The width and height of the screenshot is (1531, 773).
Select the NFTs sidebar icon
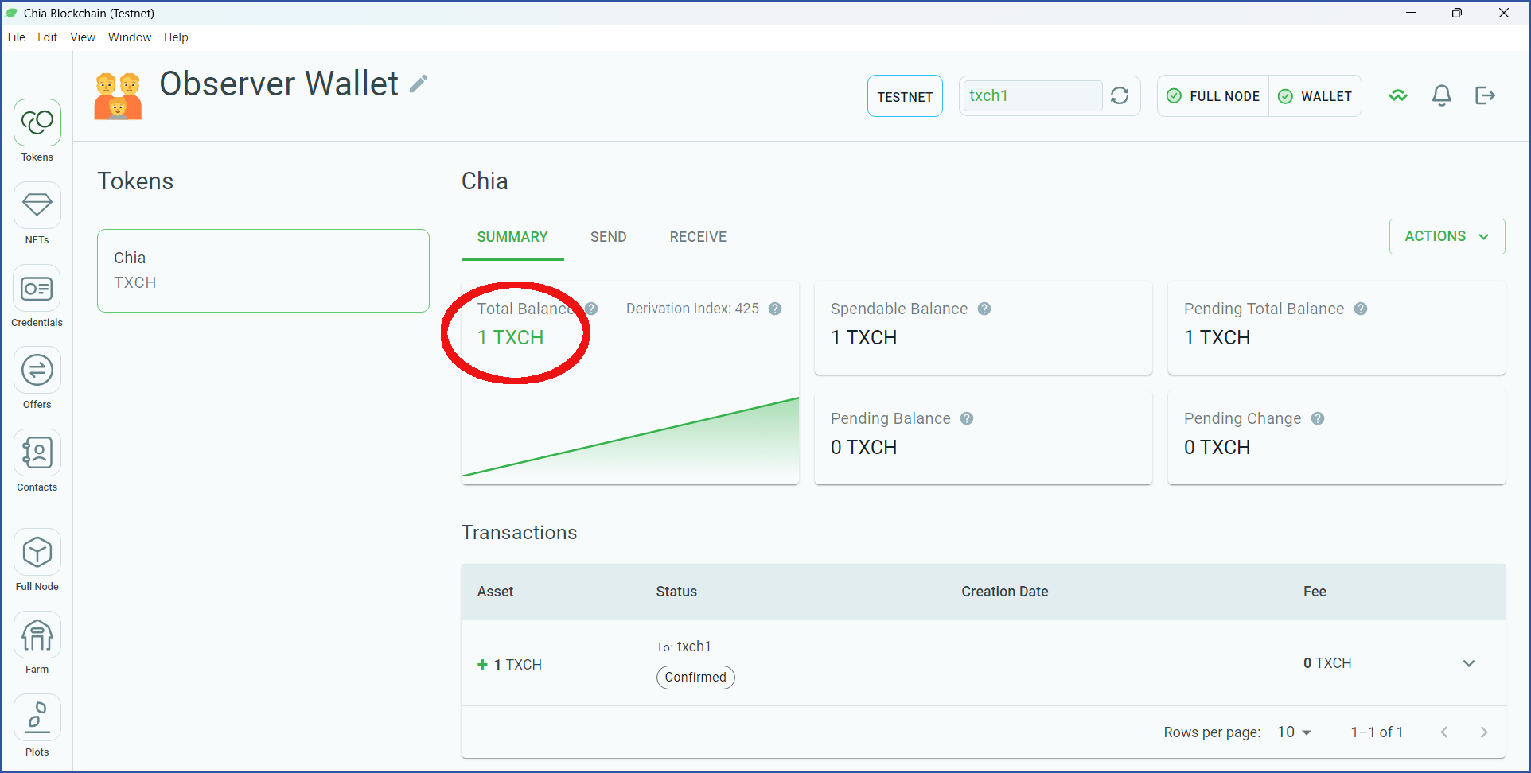pyautogui.click(x=37, y=205)
